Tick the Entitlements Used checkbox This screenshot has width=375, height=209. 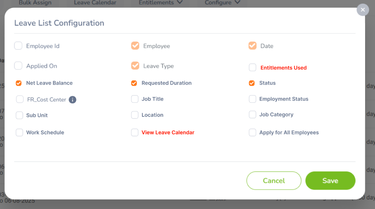pyautogui.click(x=252, y=67)
